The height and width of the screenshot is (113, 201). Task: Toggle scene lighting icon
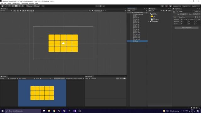[18, 11]
